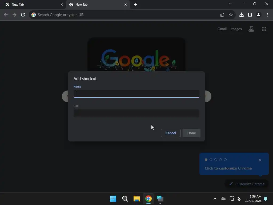Click the Chrome taskbar icon
273x205 pixels.
click(x=148, y=199)
